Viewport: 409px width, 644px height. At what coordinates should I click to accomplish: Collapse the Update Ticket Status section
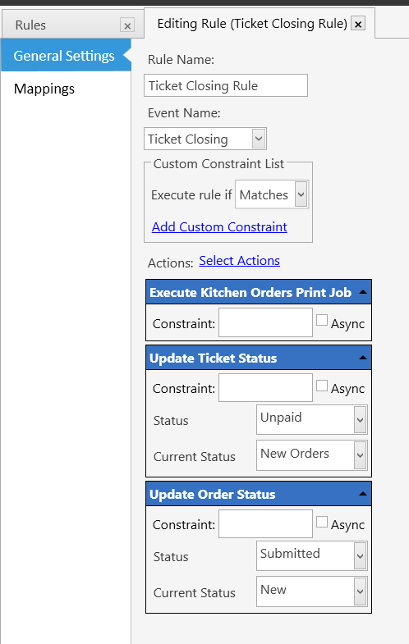(362, 358)
